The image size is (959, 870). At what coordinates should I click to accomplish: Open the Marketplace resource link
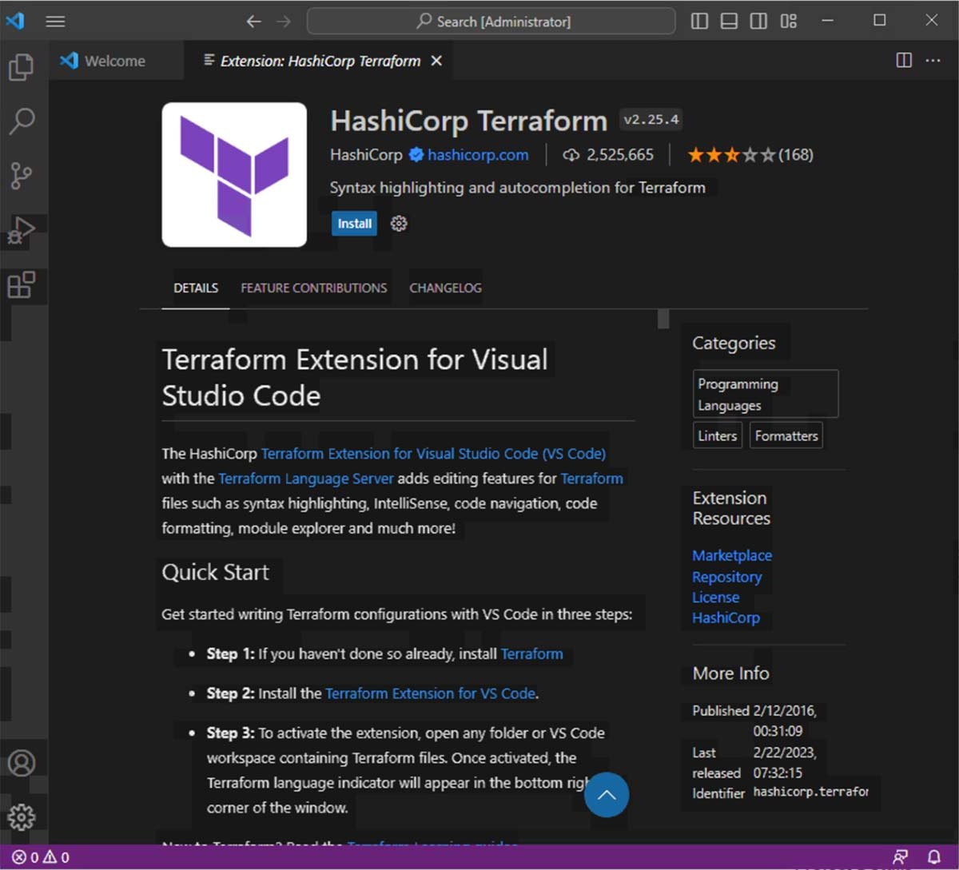(x=731, y=555)
